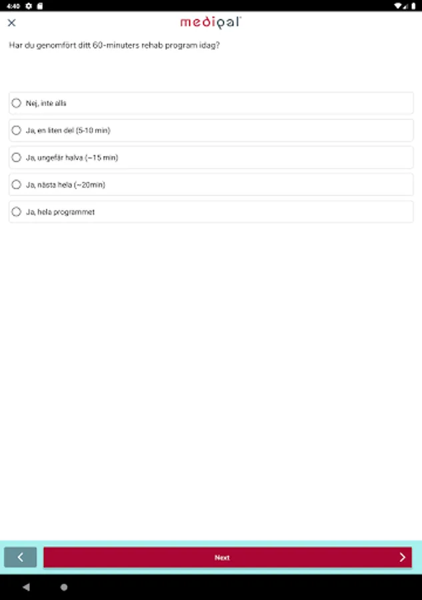The height and width of the screenshot is (600, 422).
Task: Tap the Android home circle icon
Action: [x=64, y=587]
